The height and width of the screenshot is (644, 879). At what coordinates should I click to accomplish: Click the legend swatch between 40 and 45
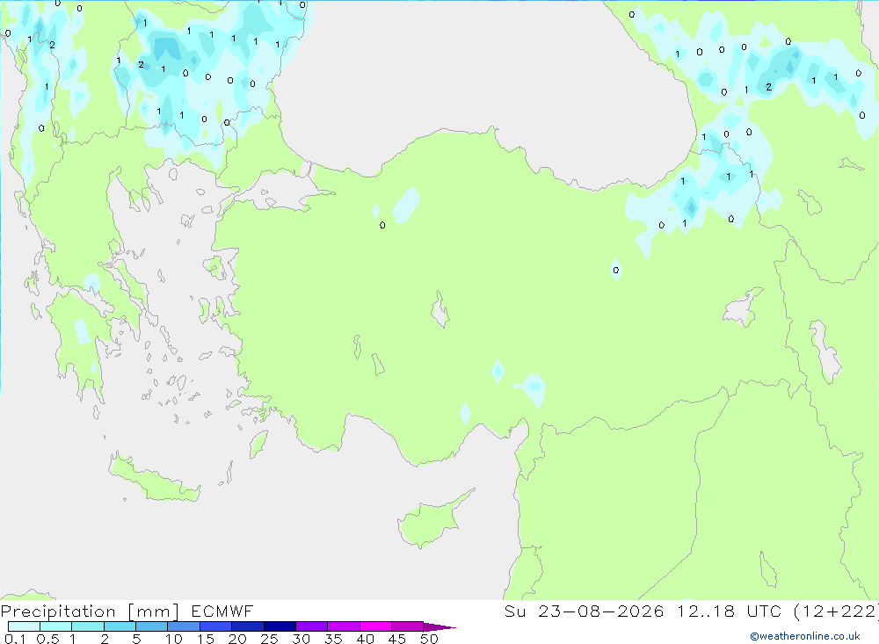click(375, 626)
